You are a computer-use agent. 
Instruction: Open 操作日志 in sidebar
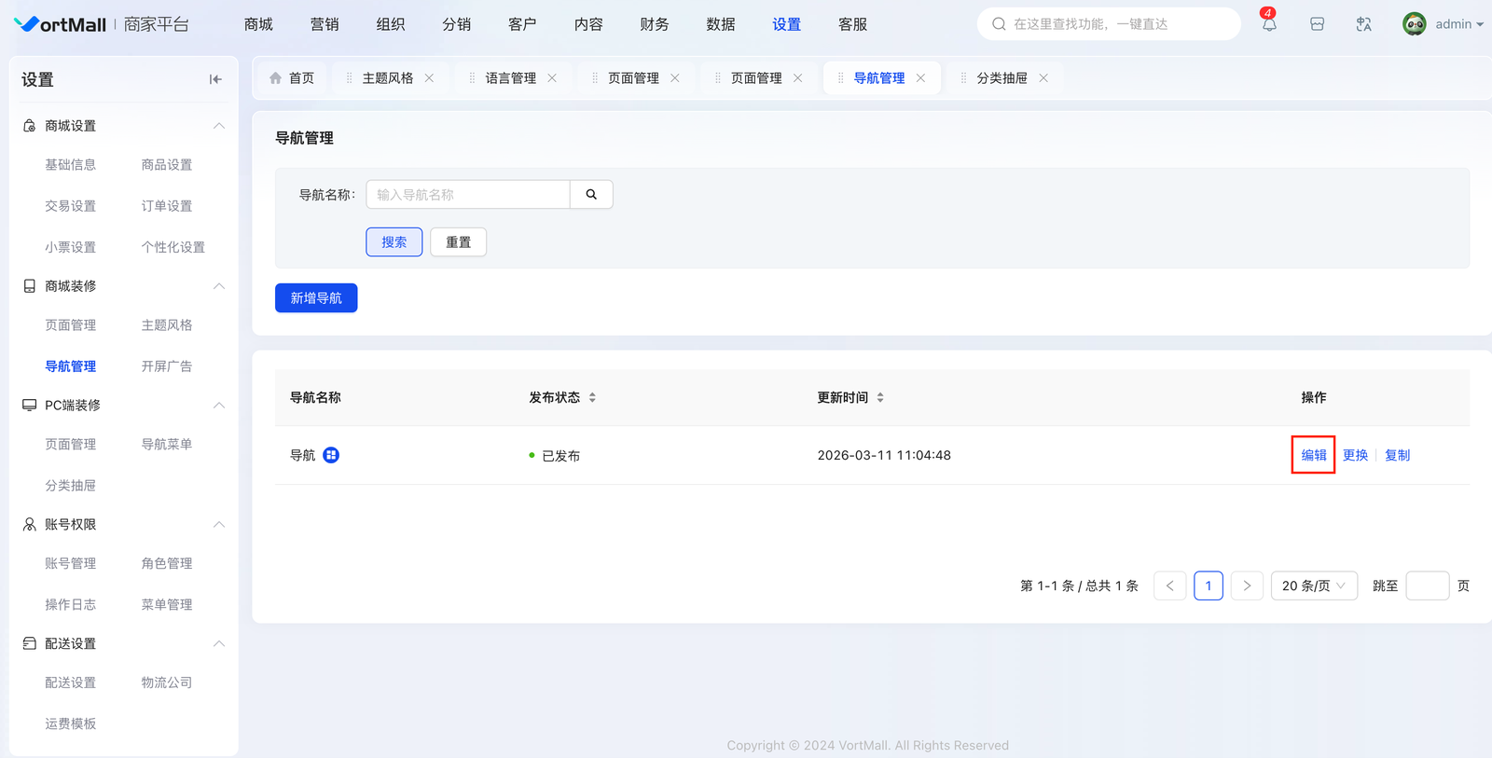tap(71, 605)
